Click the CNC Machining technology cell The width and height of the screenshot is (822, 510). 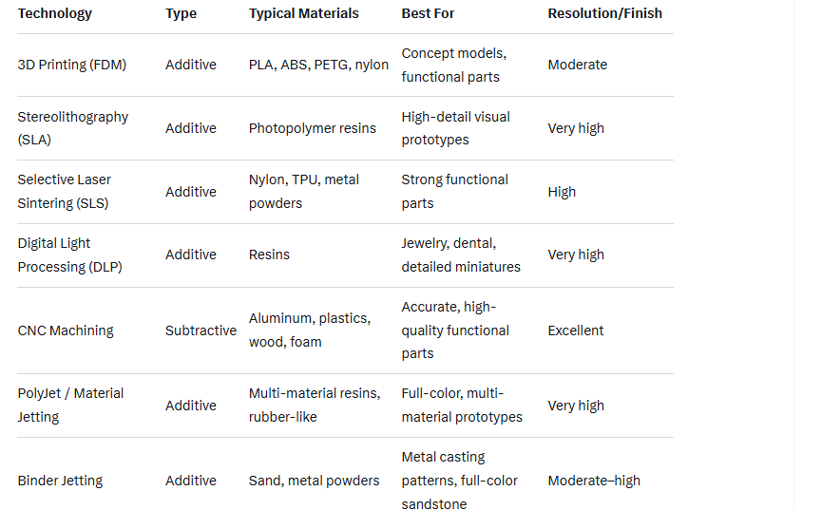click(66, 331)
